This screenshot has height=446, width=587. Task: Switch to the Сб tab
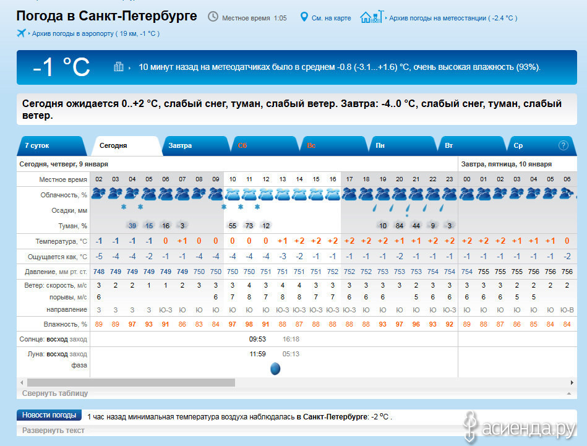(x=264, y=145)
